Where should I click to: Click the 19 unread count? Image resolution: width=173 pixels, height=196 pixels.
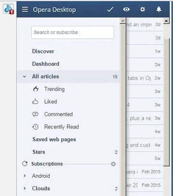pyautogui.click(x=115, y=77)
